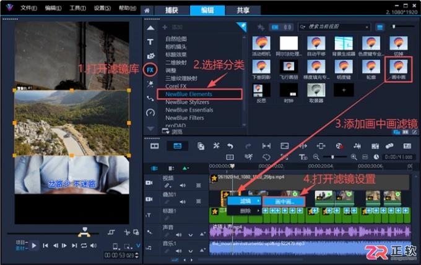Click the copy attributes icon in toolbar
421x265 pixels.
point(201,146)
